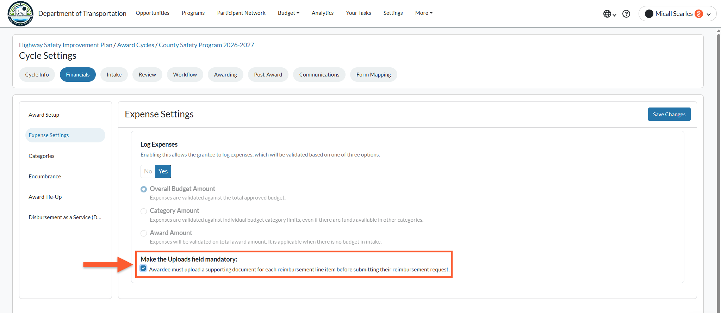The height and width of the screenshot is (313, 721).
Task: Open the Form Mapping tab
Action: [x=373, y=75]
